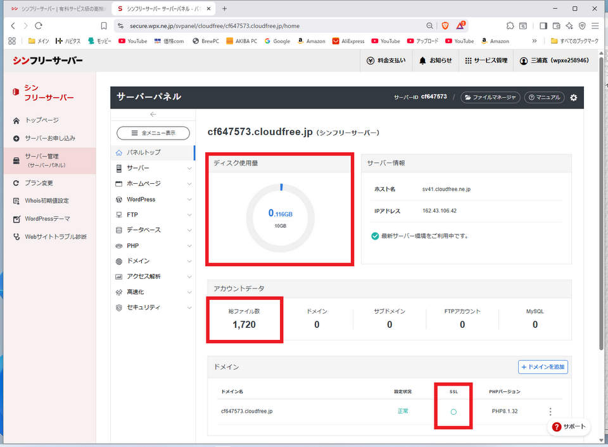Select Whois初期値設定 in left sidebar

46,200
